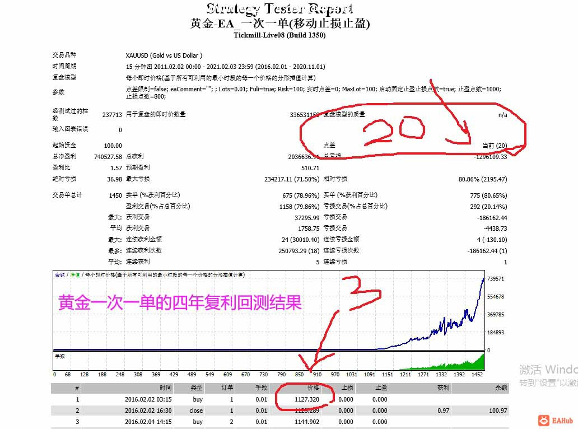The height and width of the screenshot is (429, 578).
Task: Click the total net profit 740527.58
Action: (x=108, y=157)
